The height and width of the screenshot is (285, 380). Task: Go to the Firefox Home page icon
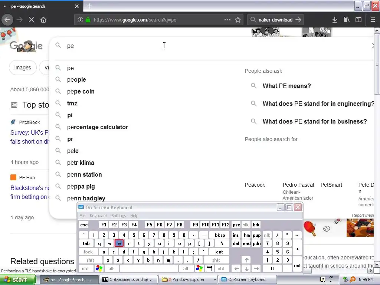tap(43, 20)
